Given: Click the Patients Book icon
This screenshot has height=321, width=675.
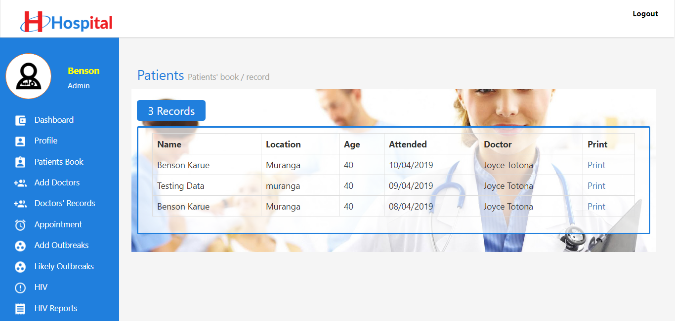Looking at the screenshot, I should coord(20,162).
